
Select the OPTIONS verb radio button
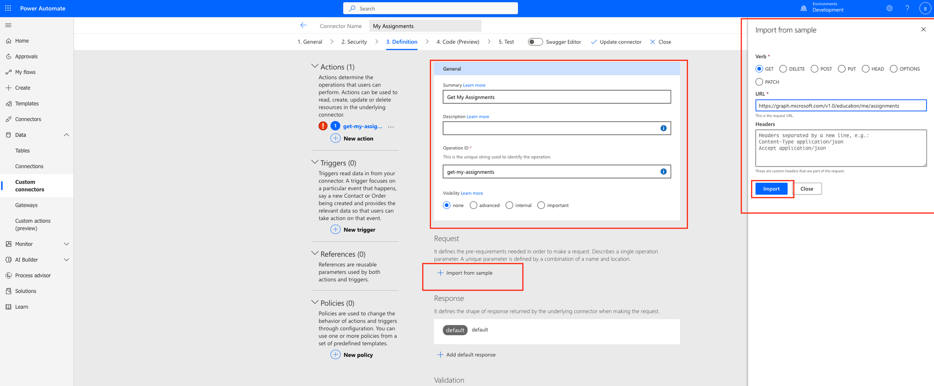893,69
